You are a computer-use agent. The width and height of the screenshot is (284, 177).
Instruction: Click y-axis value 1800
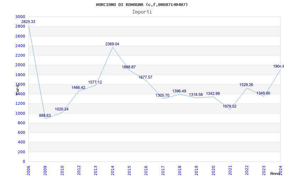pyautogui.click(x=20, y=75)
